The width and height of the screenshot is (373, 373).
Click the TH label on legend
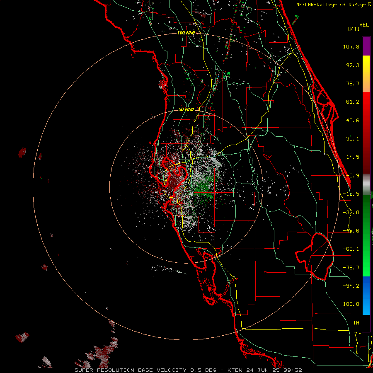[x=356, y=322]
